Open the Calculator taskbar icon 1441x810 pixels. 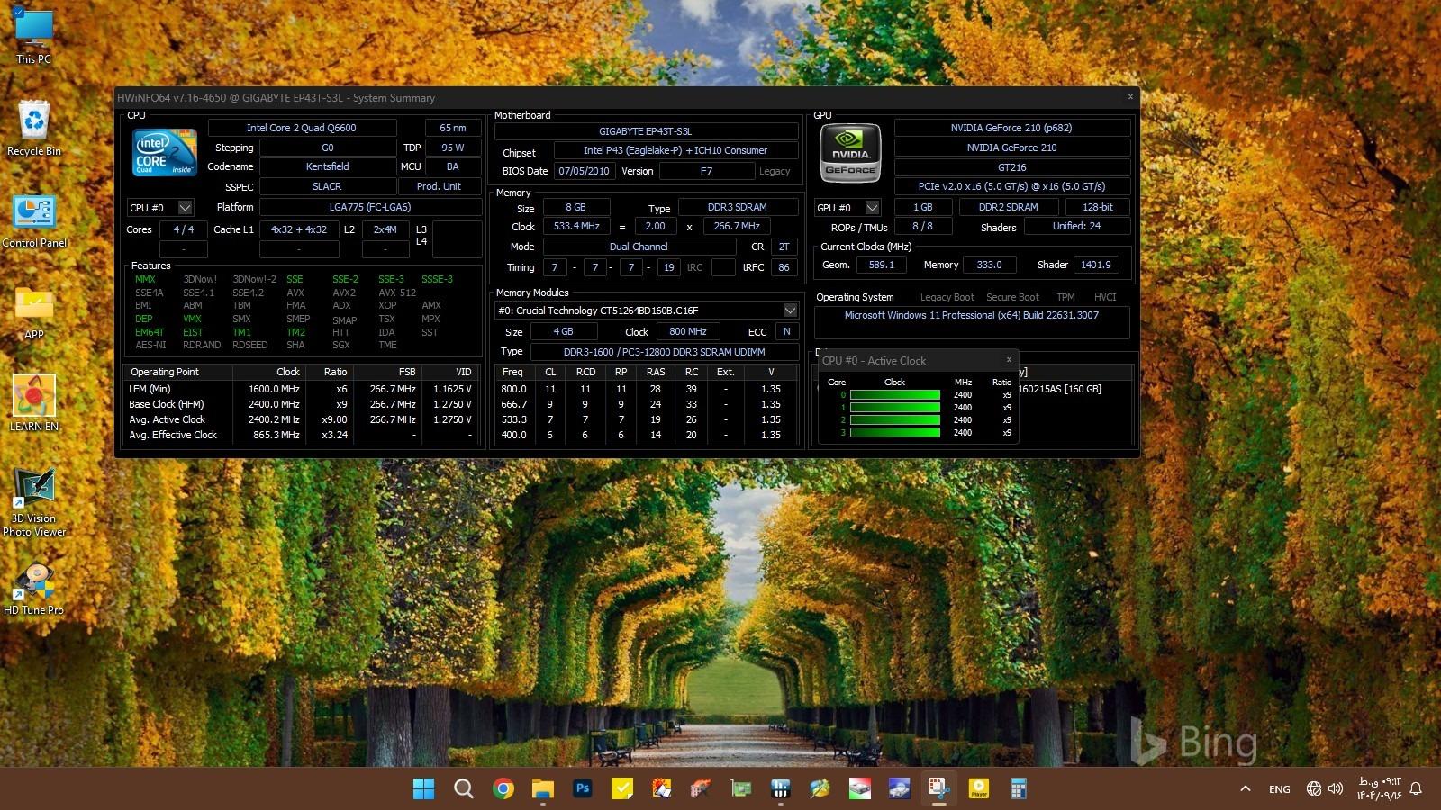(1018, 788)
